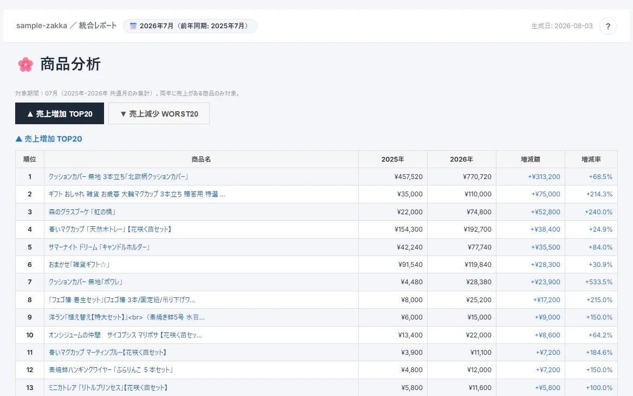This screenshot has height=396, width=633.
Task: Switch to 売上減少 WORST20 tab
Action: coord(159,113)
